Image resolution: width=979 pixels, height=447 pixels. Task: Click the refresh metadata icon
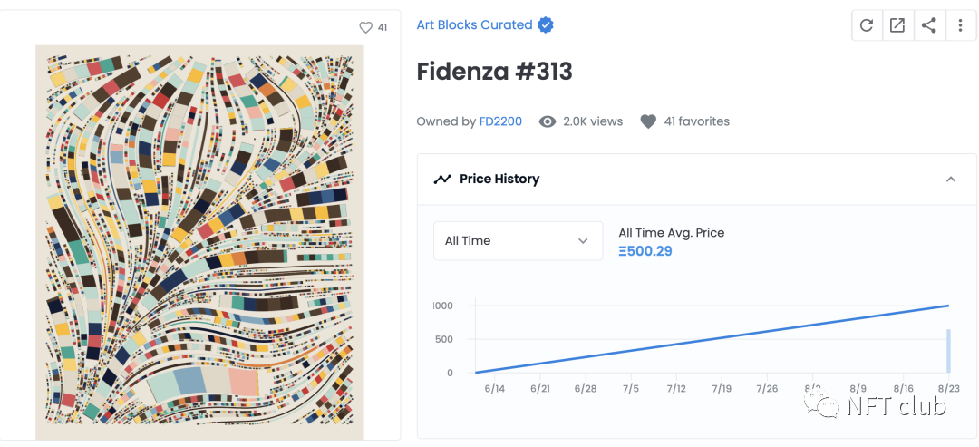click(x=867, y=25)
